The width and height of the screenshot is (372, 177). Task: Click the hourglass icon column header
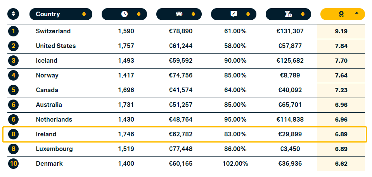click(288, 14)
